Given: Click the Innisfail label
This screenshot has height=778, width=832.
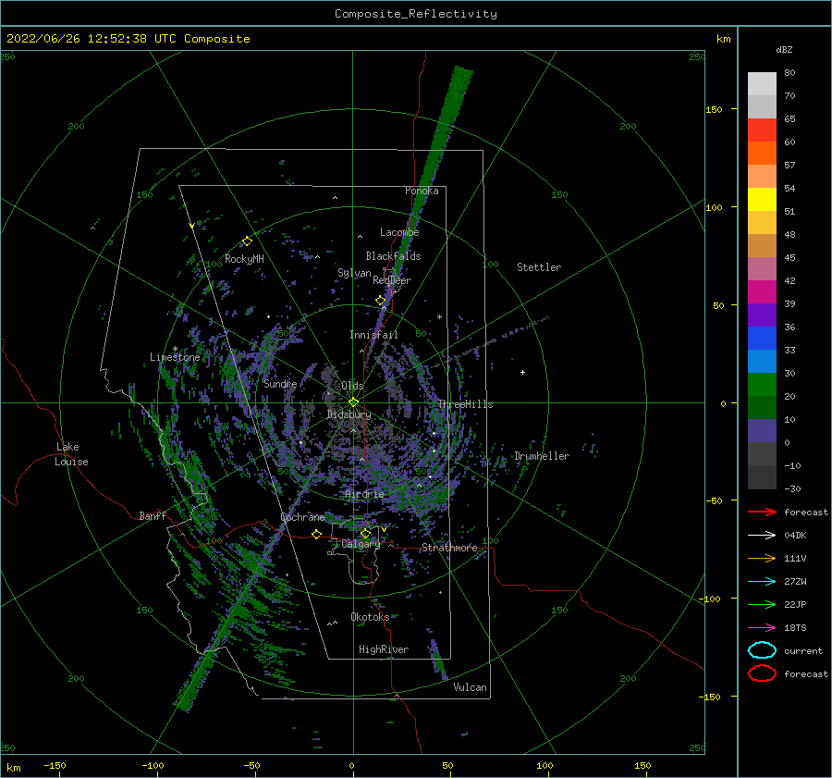Looking at the screenshot, I should 373,335.
